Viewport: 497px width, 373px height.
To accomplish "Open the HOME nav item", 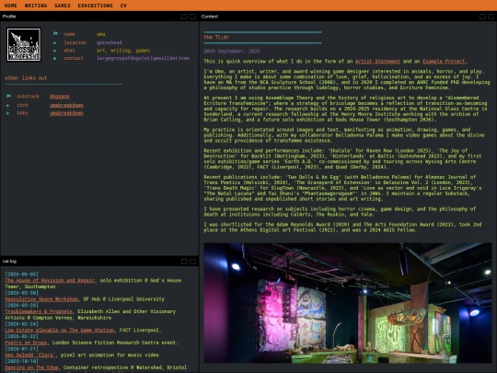I will tap(10, 6).
